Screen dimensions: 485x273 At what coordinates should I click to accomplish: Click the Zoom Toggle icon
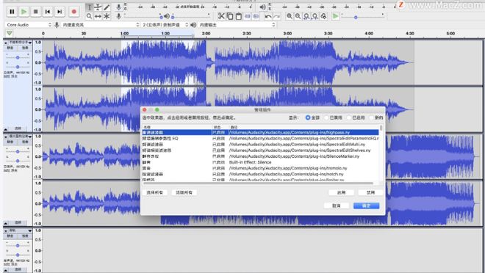pos(324,16)
